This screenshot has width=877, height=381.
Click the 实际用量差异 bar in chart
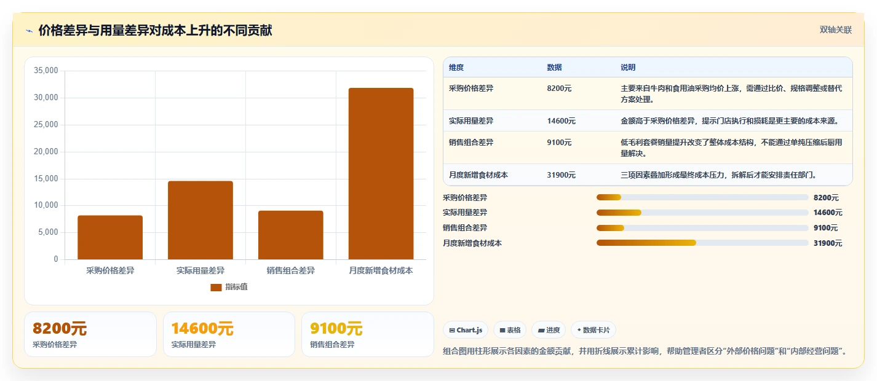(x=200, y=220)
